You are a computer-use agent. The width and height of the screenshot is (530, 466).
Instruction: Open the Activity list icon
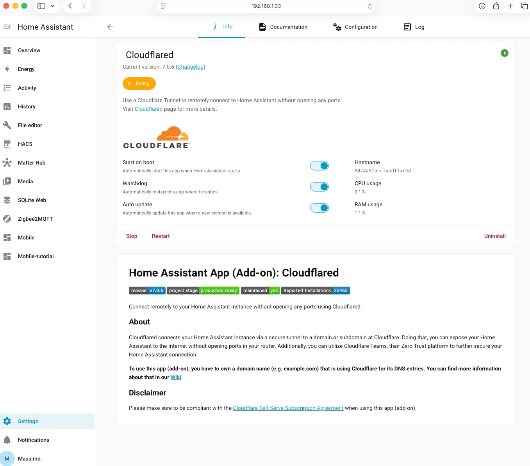tap(7, 88)
